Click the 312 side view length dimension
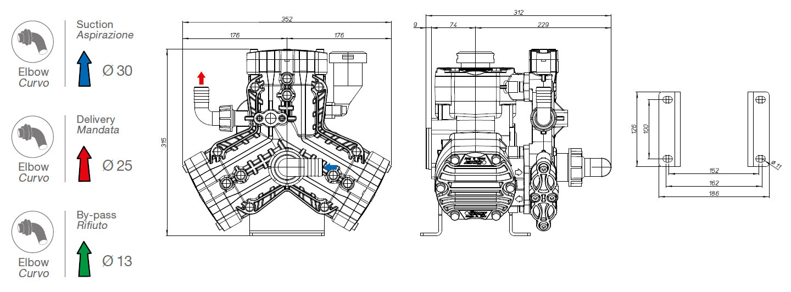Image resolution: width=791 pixels, height=292 pixels. [x=518, y=12]
